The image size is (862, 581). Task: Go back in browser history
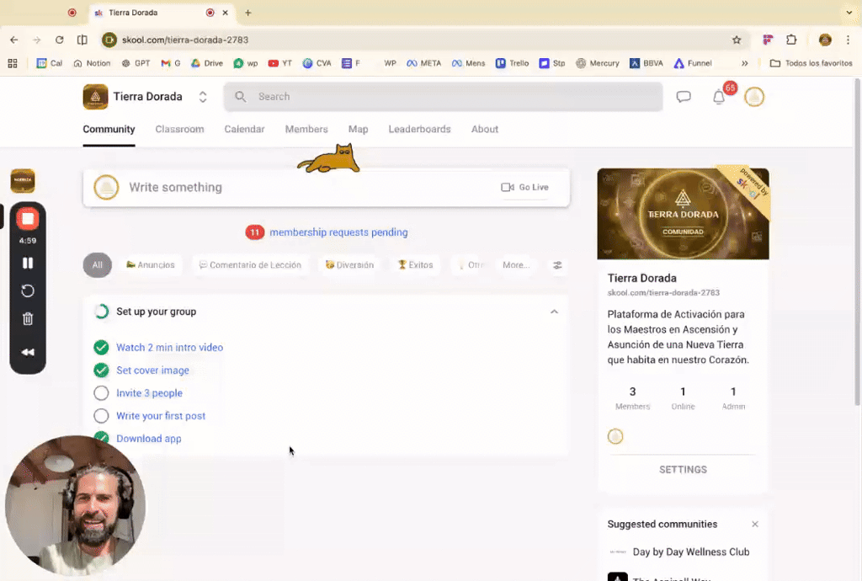[x=13, y=40]
